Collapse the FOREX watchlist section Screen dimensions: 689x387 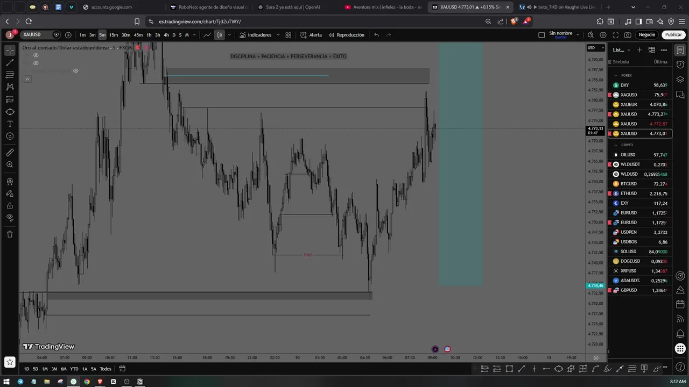616,75
